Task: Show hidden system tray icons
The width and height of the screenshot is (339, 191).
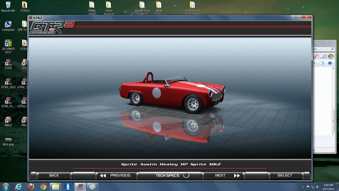Action: [x=303, y=187]
